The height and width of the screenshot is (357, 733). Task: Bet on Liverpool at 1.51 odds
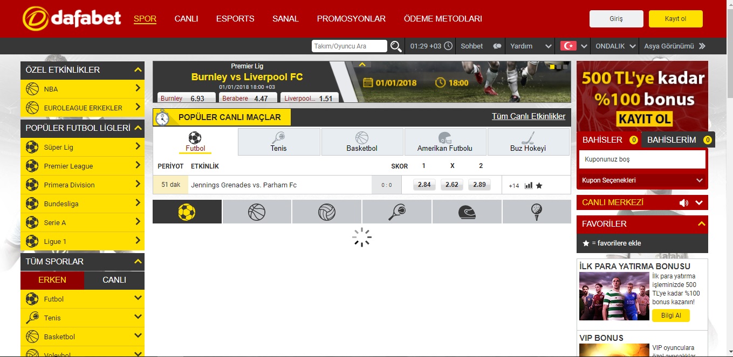(x=310, y=98)
